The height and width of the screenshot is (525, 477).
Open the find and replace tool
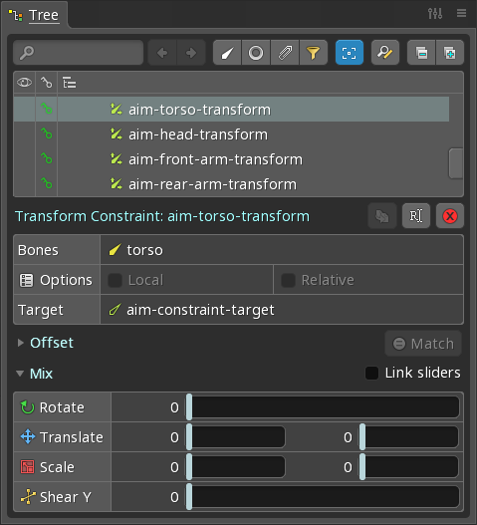pos(385,53)
